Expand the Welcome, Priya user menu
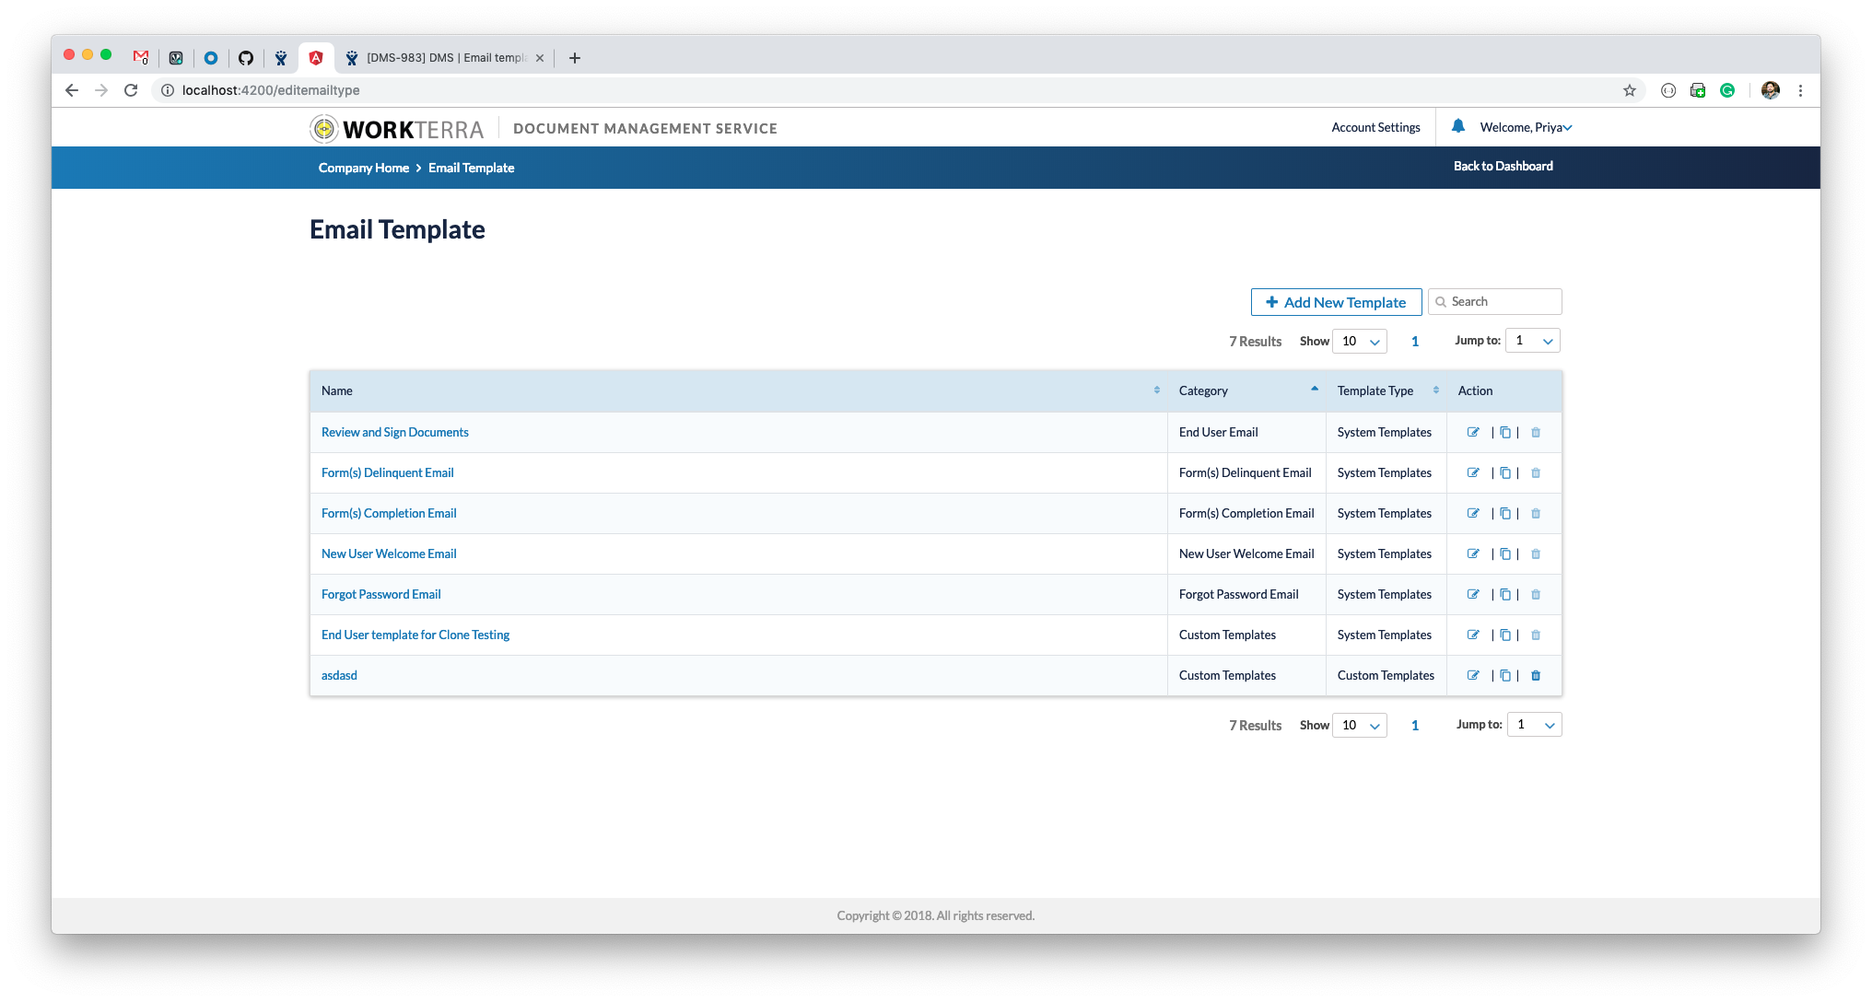The height and width of the screenshot is (1002, 1872). pyautogui.click(x=1526, y=127)
